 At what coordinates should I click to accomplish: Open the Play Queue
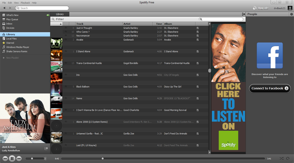pos(12,19)
